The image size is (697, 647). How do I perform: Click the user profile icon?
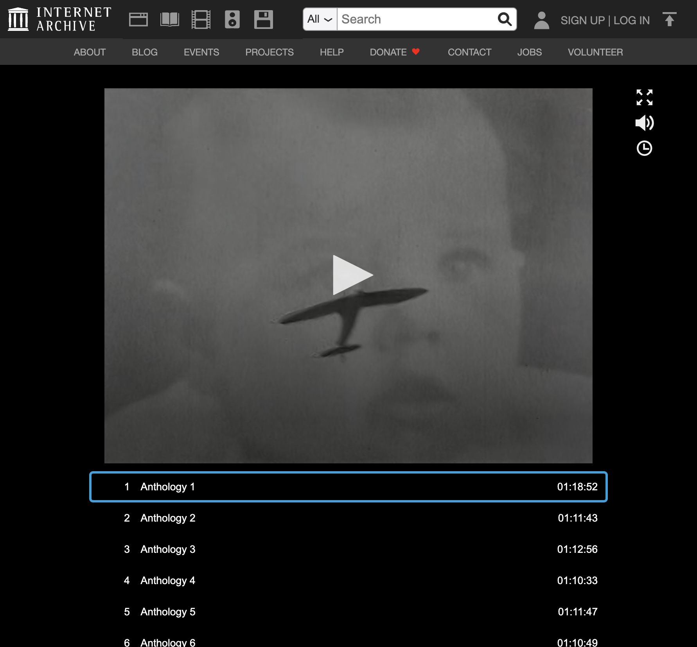(542, 20)
